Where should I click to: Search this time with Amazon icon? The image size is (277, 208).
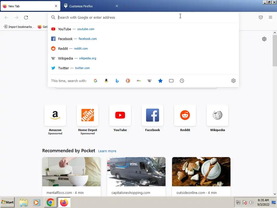tap(106, 81)
